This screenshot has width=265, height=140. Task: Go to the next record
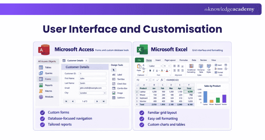tap(97, 101)
